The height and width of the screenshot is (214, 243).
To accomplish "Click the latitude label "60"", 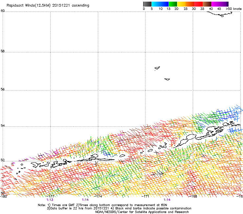I will point(3,11).
